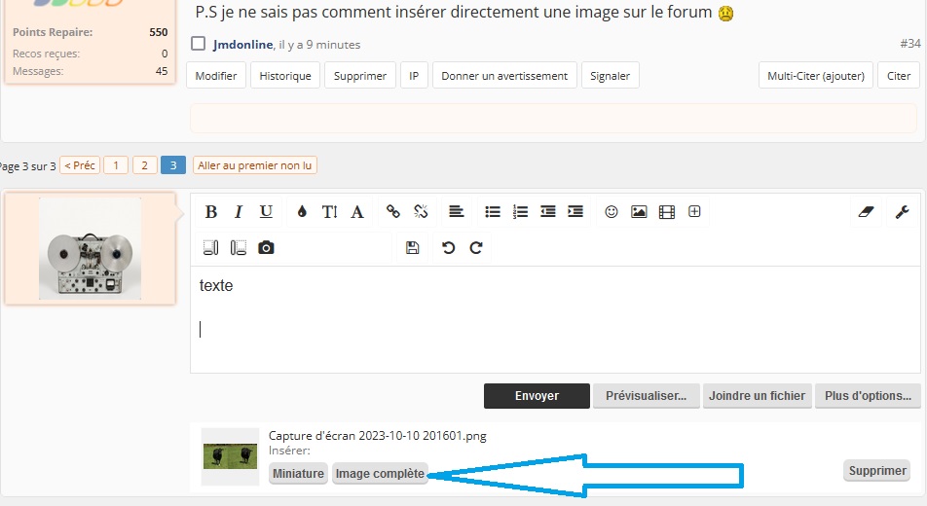Remove link with broken chain icon

[421, 211]
